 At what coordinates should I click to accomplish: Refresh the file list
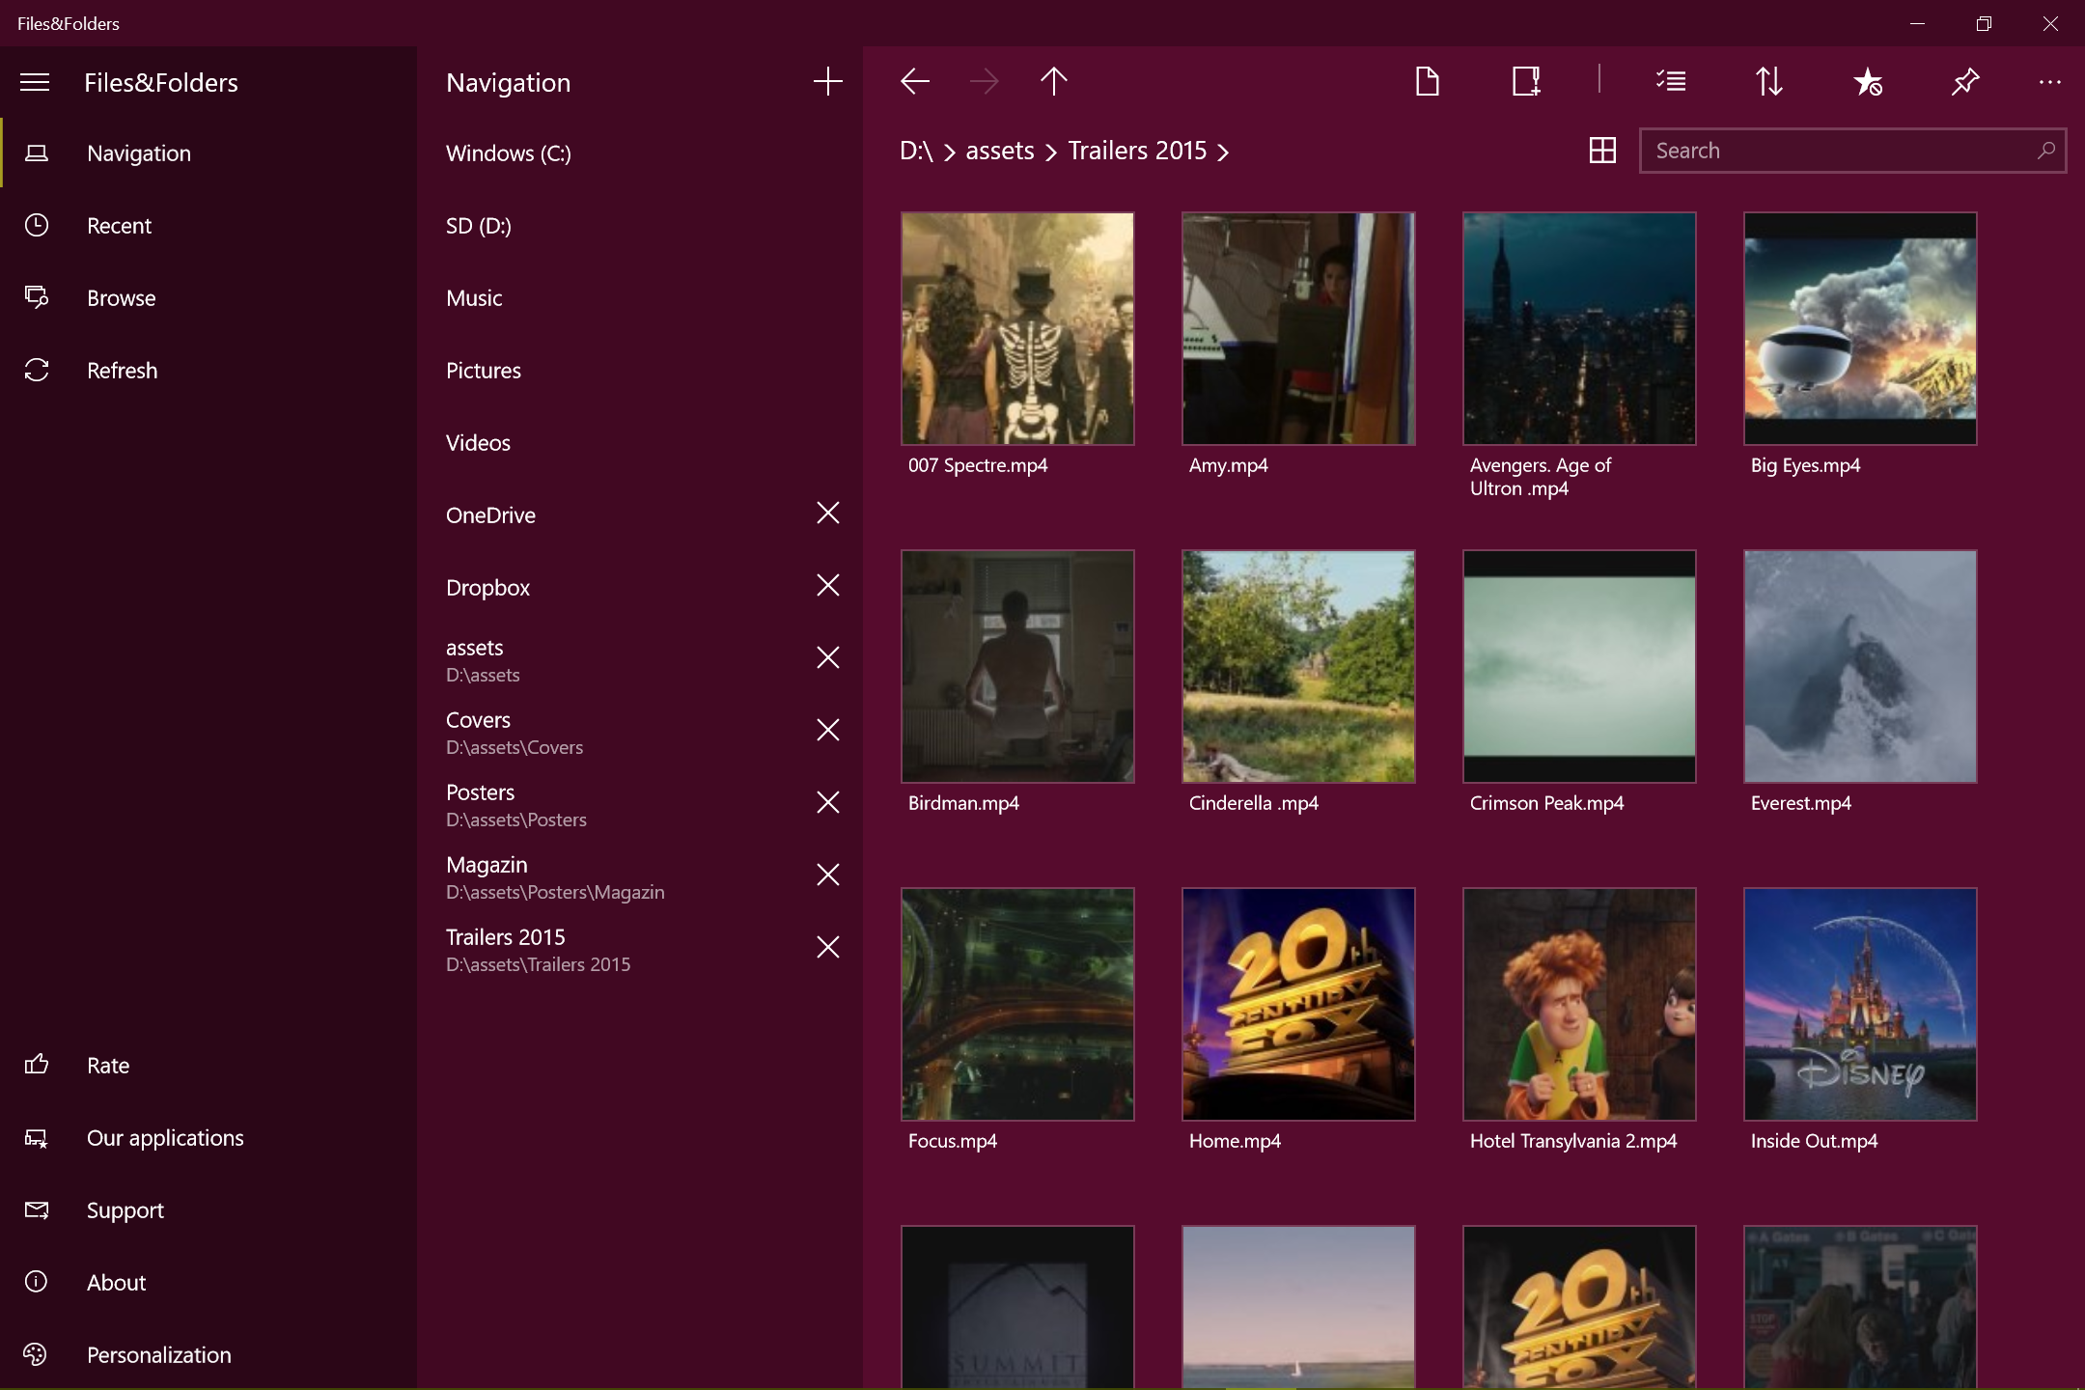[x=208, y=371]
